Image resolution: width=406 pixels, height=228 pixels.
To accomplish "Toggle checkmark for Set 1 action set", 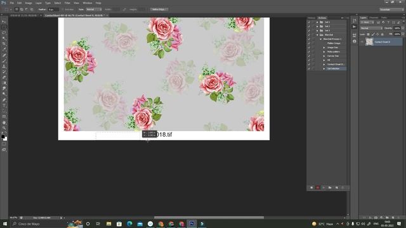I will [x=309, y=22].
